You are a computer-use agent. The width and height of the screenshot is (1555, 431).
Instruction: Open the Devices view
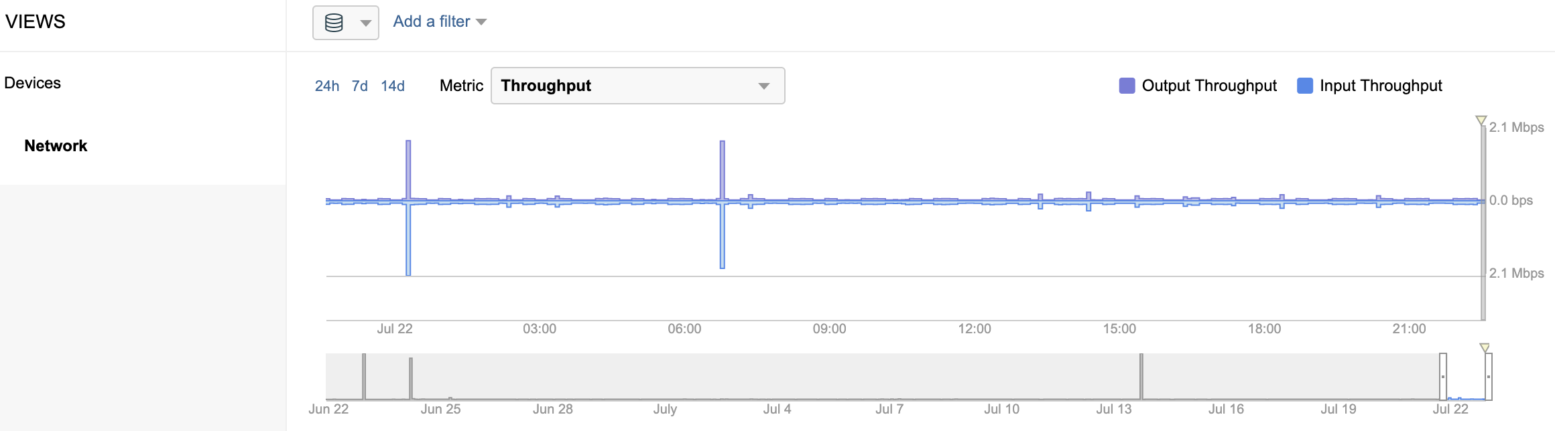(x=33, y=83)
